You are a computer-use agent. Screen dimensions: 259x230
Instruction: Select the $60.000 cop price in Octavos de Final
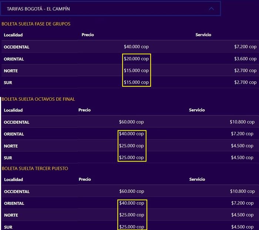[131, 122]
